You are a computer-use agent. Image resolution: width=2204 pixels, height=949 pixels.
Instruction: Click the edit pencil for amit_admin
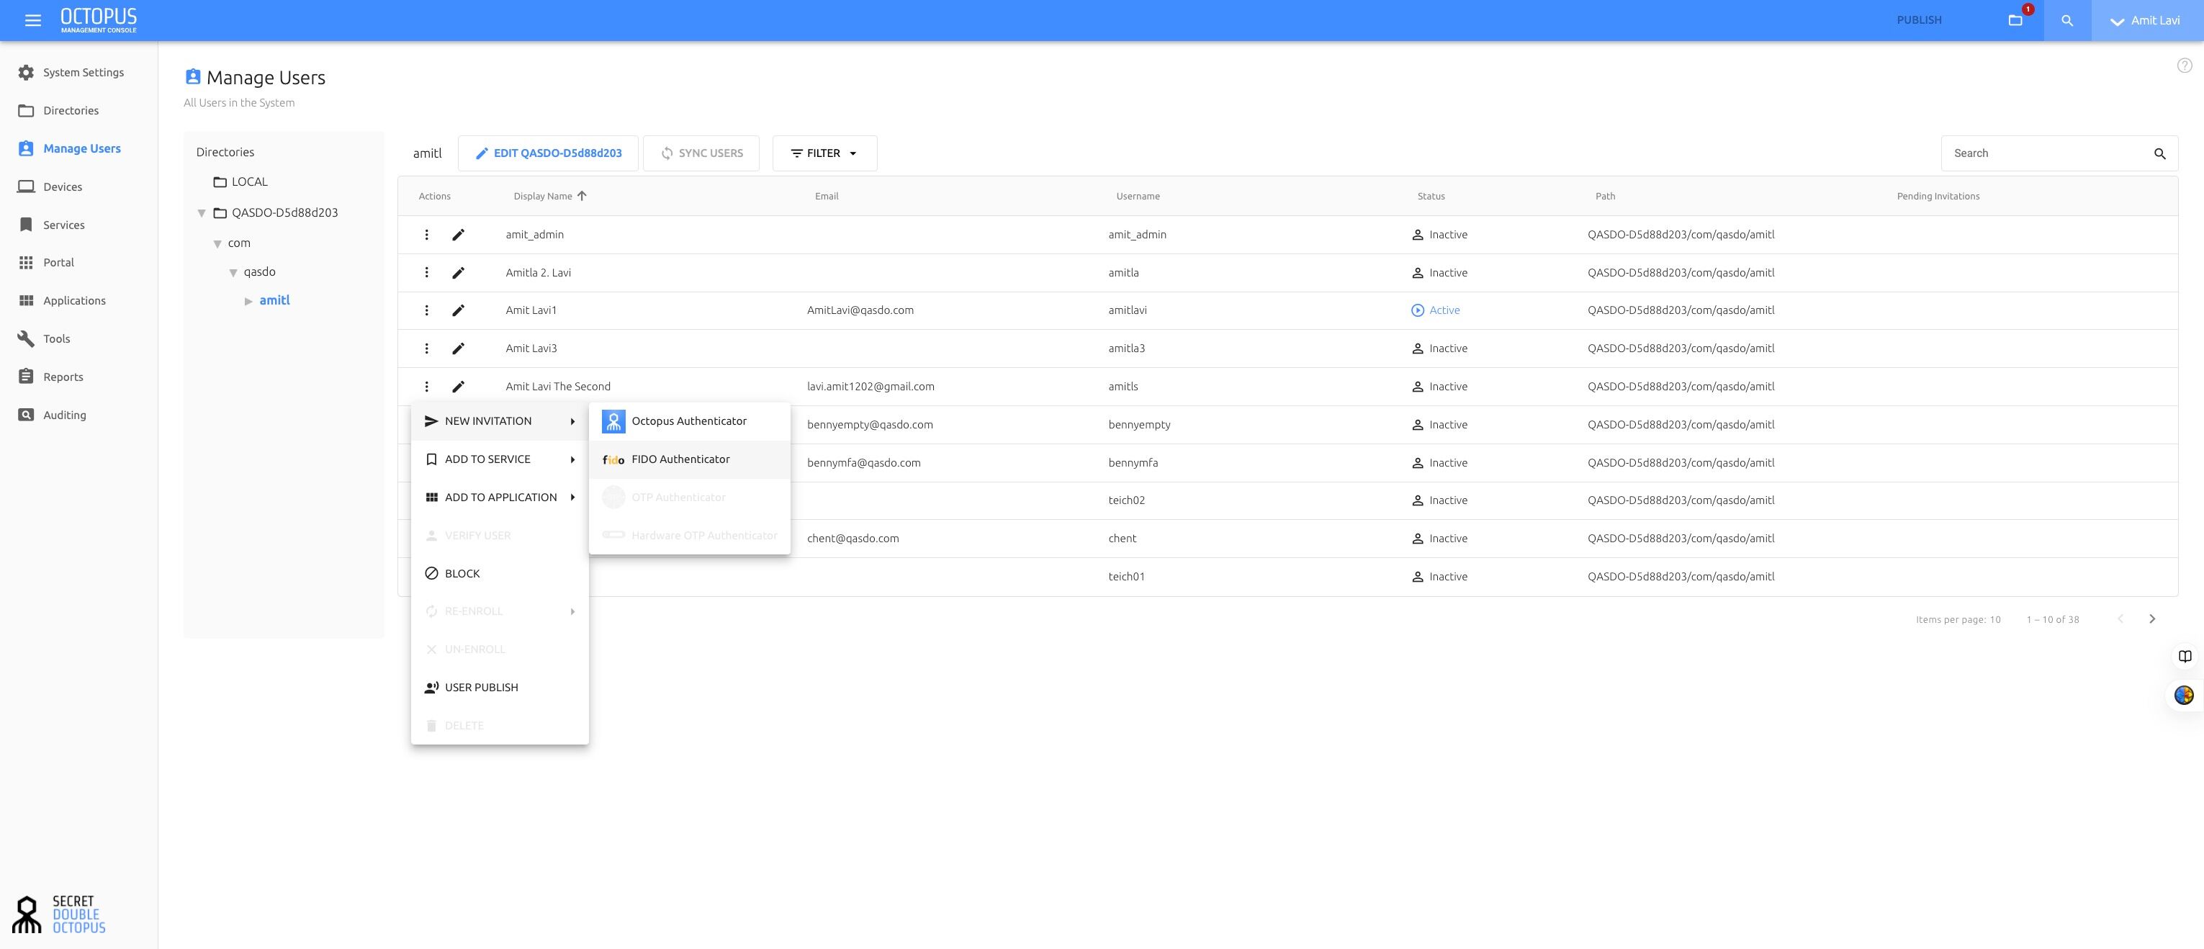point(459,235)
